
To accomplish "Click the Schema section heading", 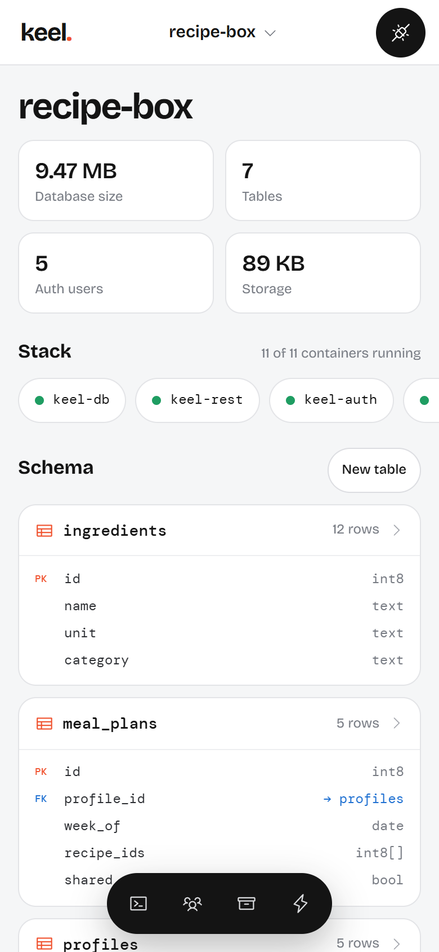I will (x=56, y=468).
